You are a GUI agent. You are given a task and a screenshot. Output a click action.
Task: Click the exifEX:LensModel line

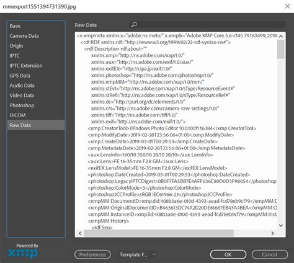(158, 168)
